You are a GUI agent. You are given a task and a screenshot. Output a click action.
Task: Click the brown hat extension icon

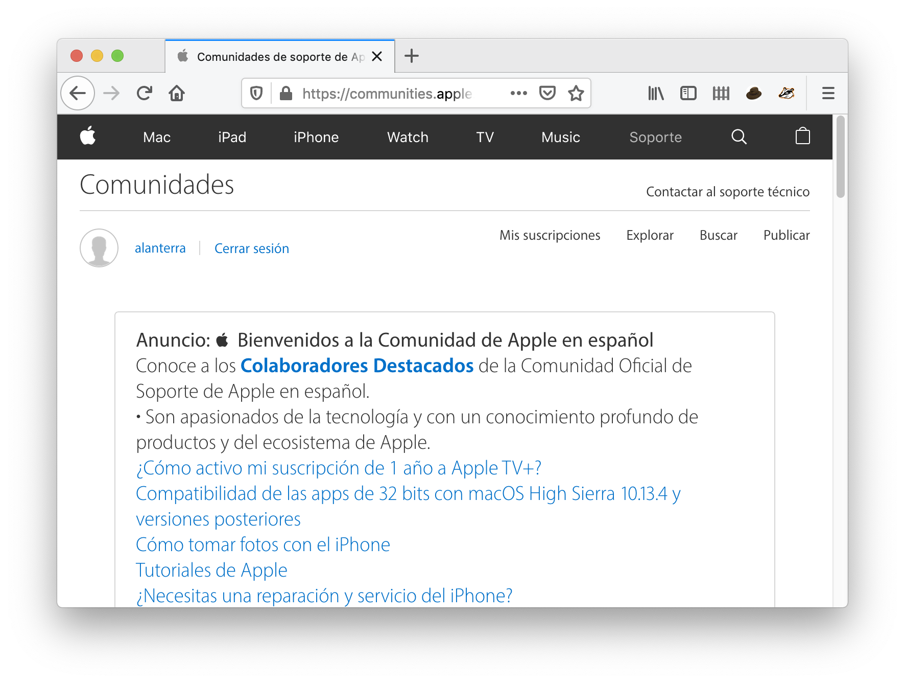click(754, 93)
